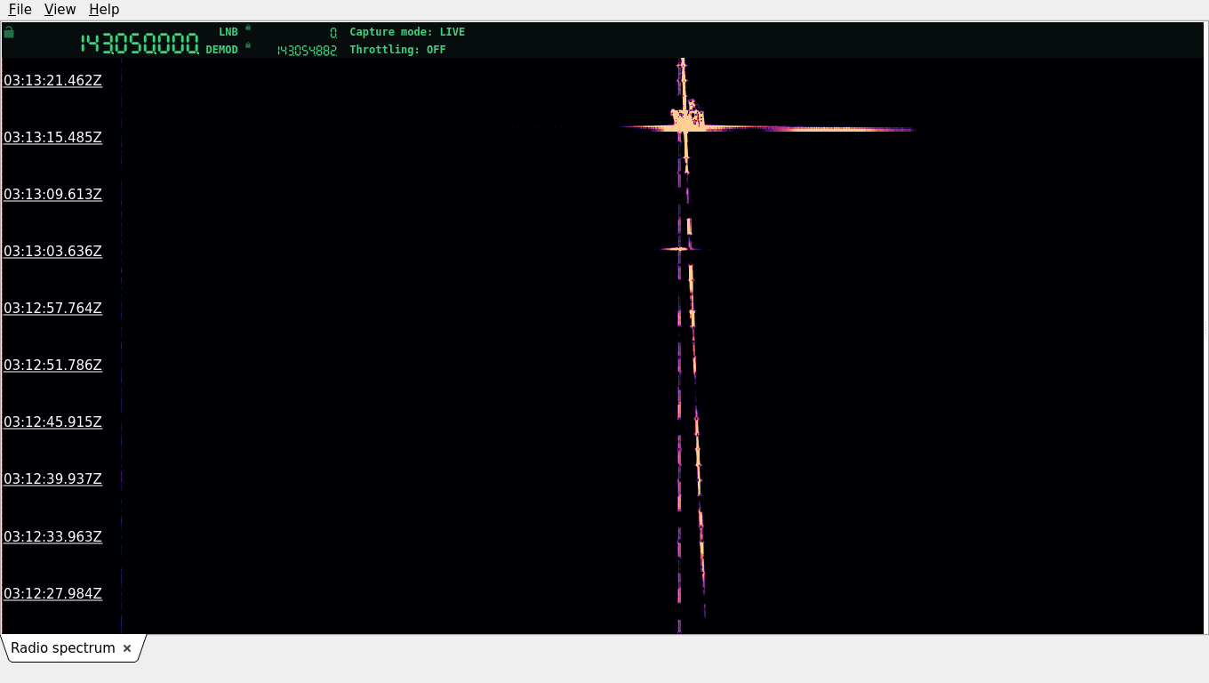The width and height of the screenshot is (1209, 683).
Task: Toggle the LNB frequency lock icon
Action: click(248, 28)
